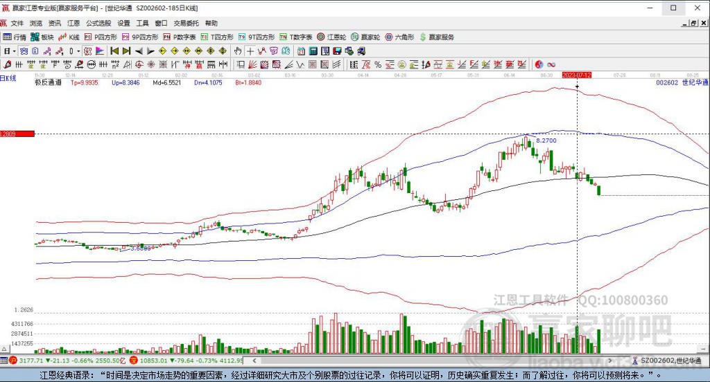Click the Bt=1.8840 indicator value

(248, 83)
